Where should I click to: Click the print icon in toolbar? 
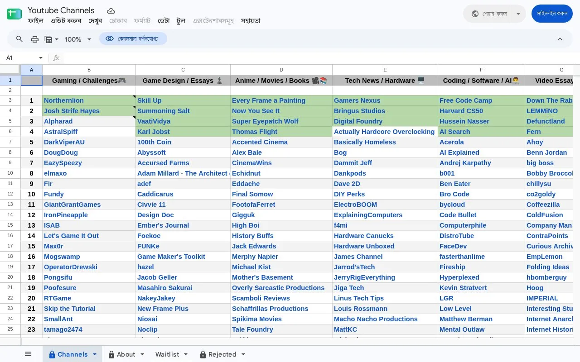[x=35, y=39]
